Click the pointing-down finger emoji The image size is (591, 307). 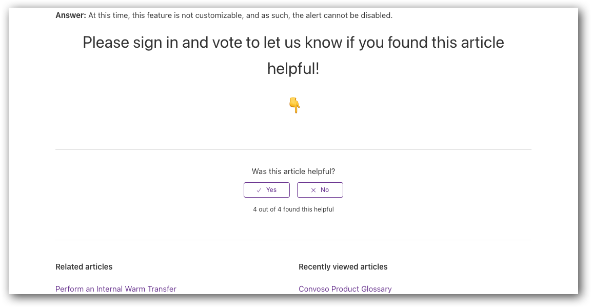(x=293, y=105)
